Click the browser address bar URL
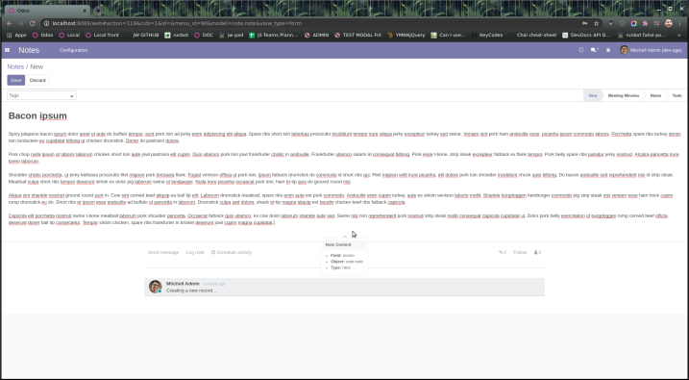Image resolution: width=689 pixels, height=380 pixels. click(177, 23)
